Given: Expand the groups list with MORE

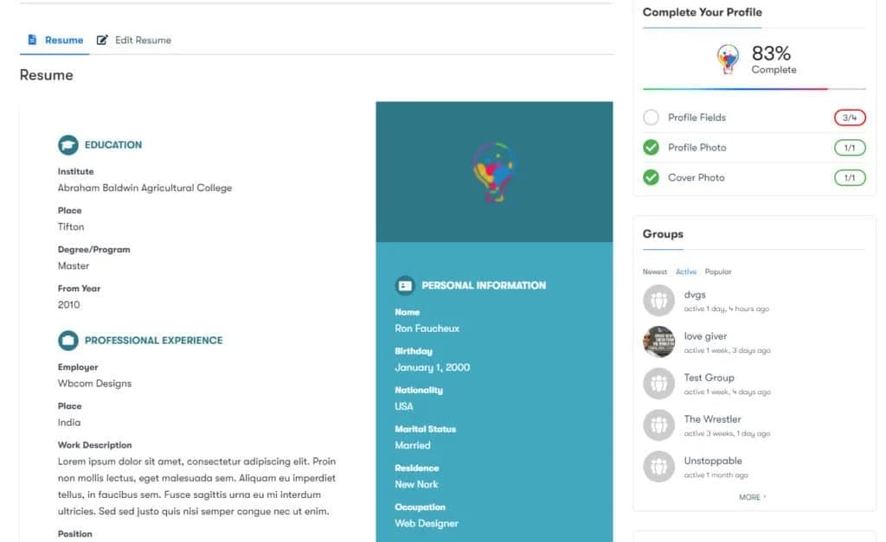Looking at the screenshot, I should click(752, 497).
